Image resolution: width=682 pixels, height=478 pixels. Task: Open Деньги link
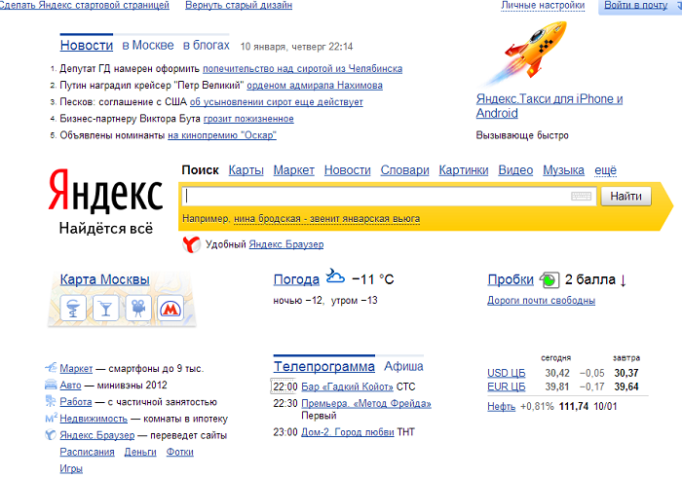[x=140, y=452]
